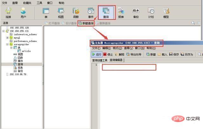Screen dimensions: 203x129
Task: Open the 文件 menu in main window
Action: point(4,3)
